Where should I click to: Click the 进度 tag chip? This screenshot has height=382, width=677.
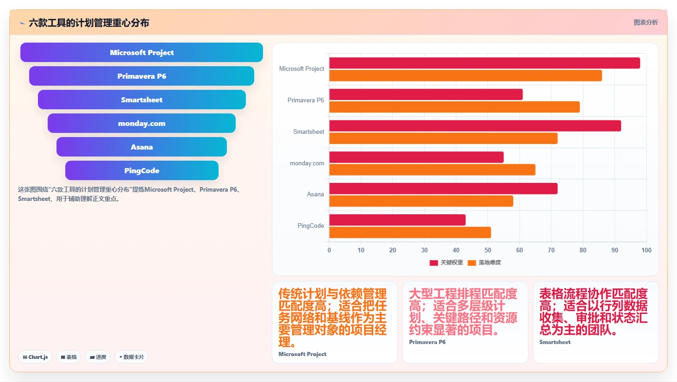point(98,357)
